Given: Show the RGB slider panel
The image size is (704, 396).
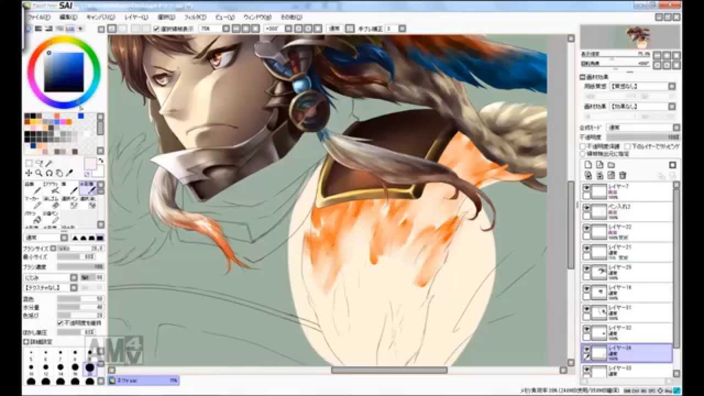Looking at the screenshot, I should (x=39, y=29).
